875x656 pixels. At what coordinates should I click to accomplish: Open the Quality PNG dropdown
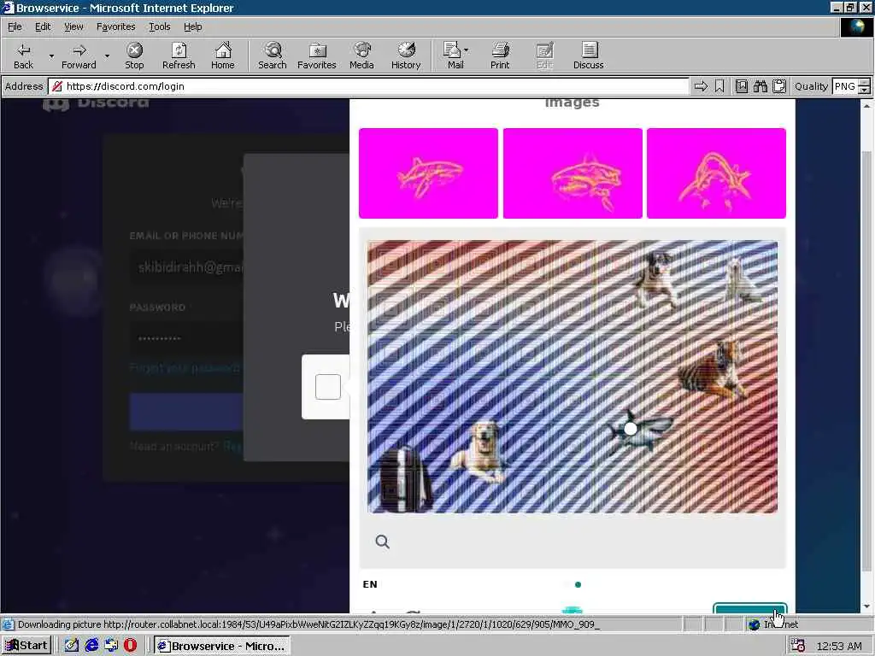point(850,86)
